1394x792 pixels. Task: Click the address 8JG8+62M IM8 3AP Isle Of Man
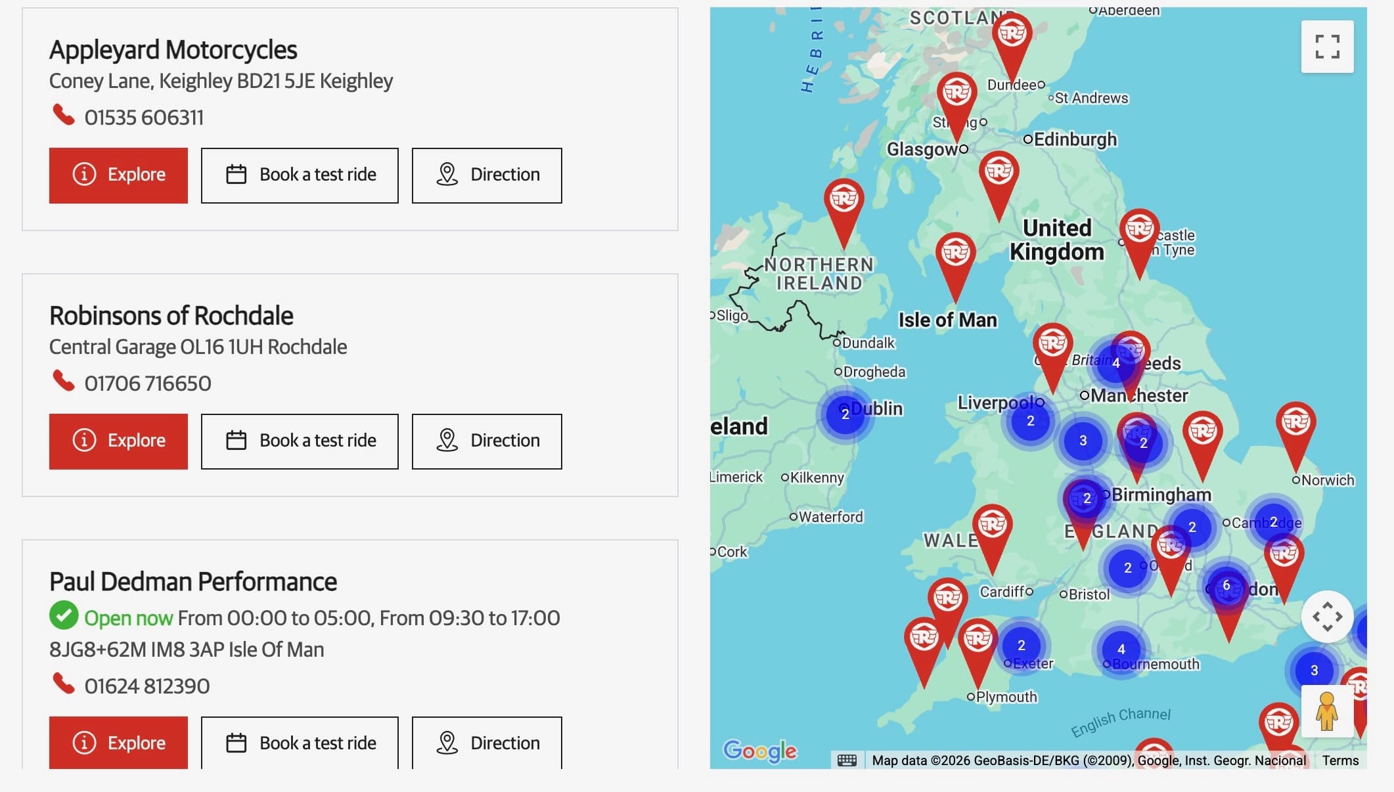187,649
